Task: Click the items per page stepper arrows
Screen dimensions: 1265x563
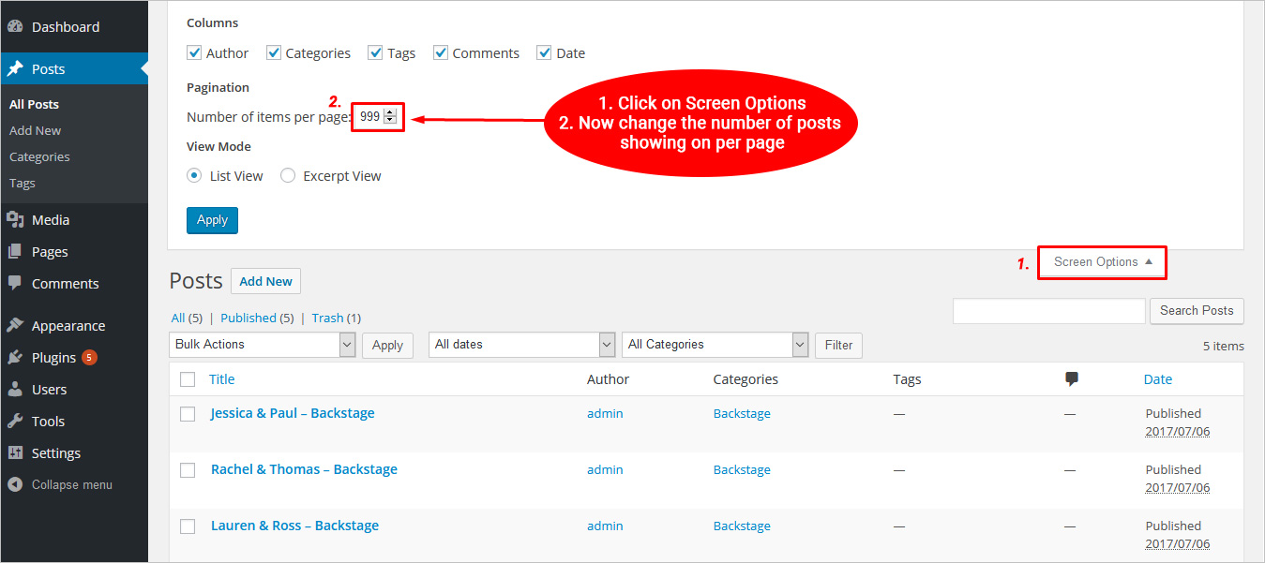Action: point(390,117)
